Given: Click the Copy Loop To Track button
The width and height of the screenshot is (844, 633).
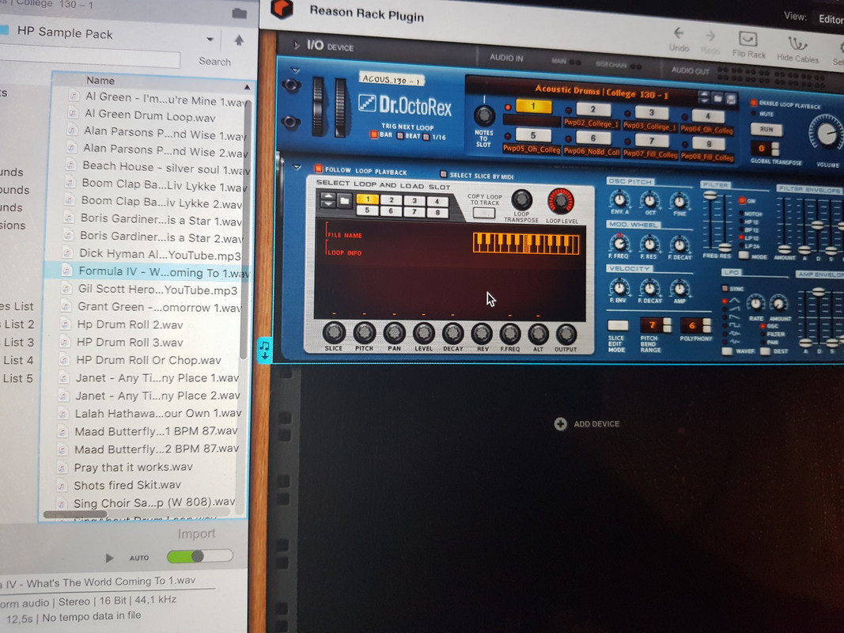Looking at the screenshot, I should (x=484, y=213).
